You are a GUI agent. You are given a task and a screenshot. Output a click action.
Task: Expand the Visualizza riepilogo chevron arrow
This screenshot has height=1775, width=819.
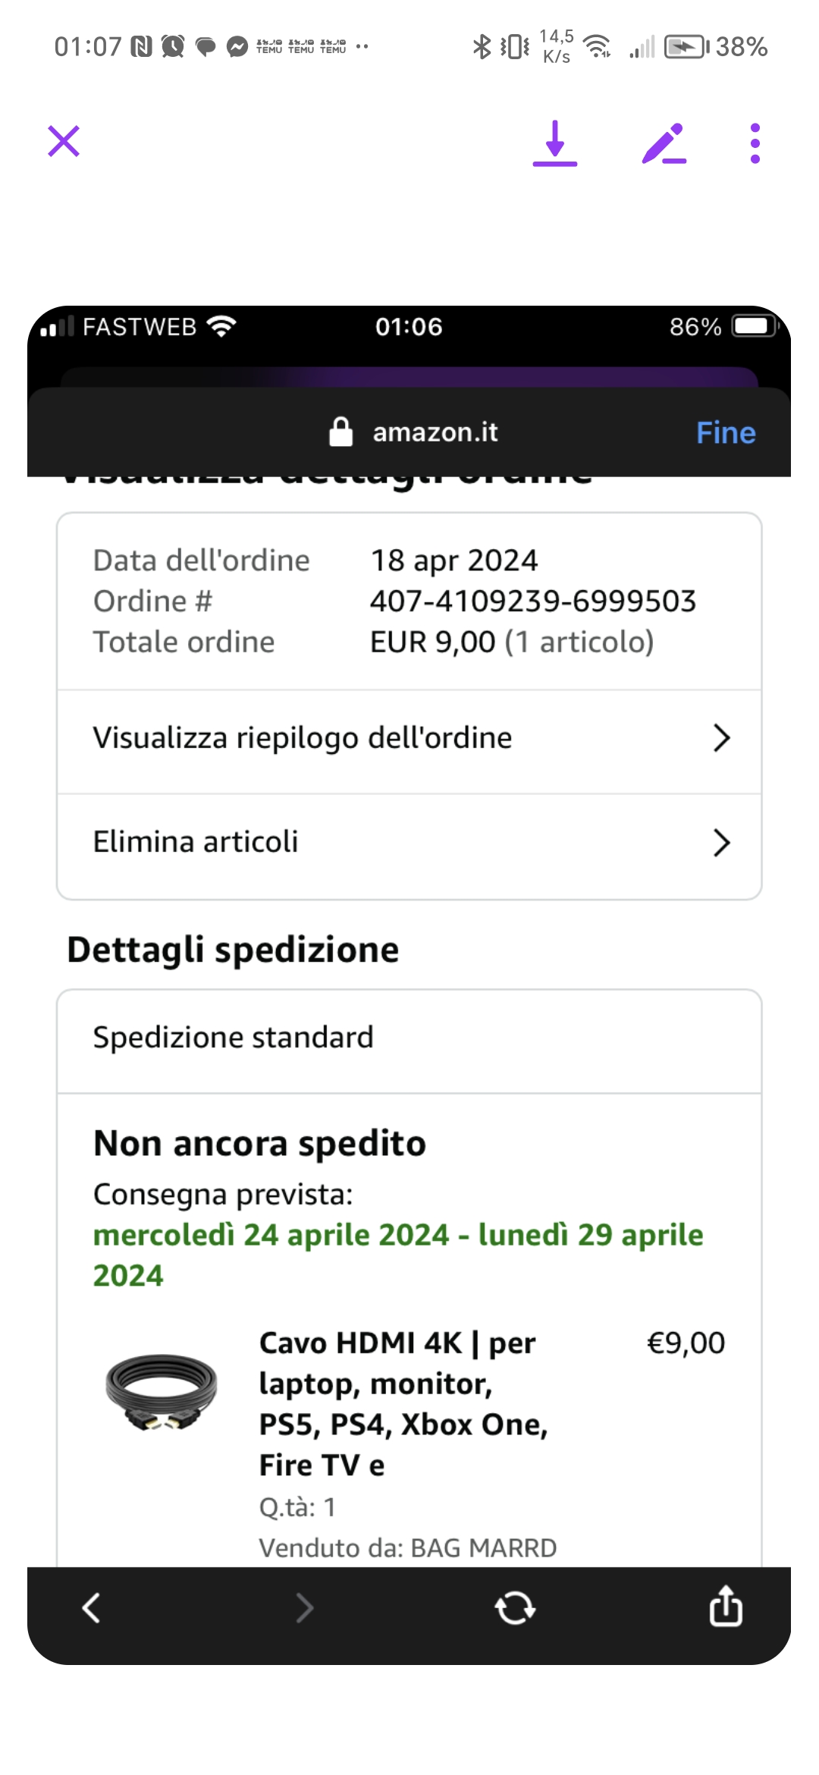721,738
